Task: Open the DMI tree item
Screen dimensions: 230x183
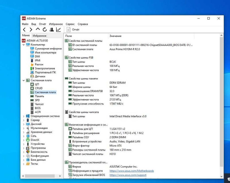Action: [35, 56]
